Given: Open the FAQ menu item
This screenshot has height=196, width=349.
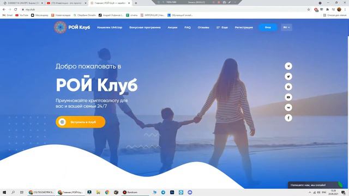Looking at the screenshot, I should [188, 27].
